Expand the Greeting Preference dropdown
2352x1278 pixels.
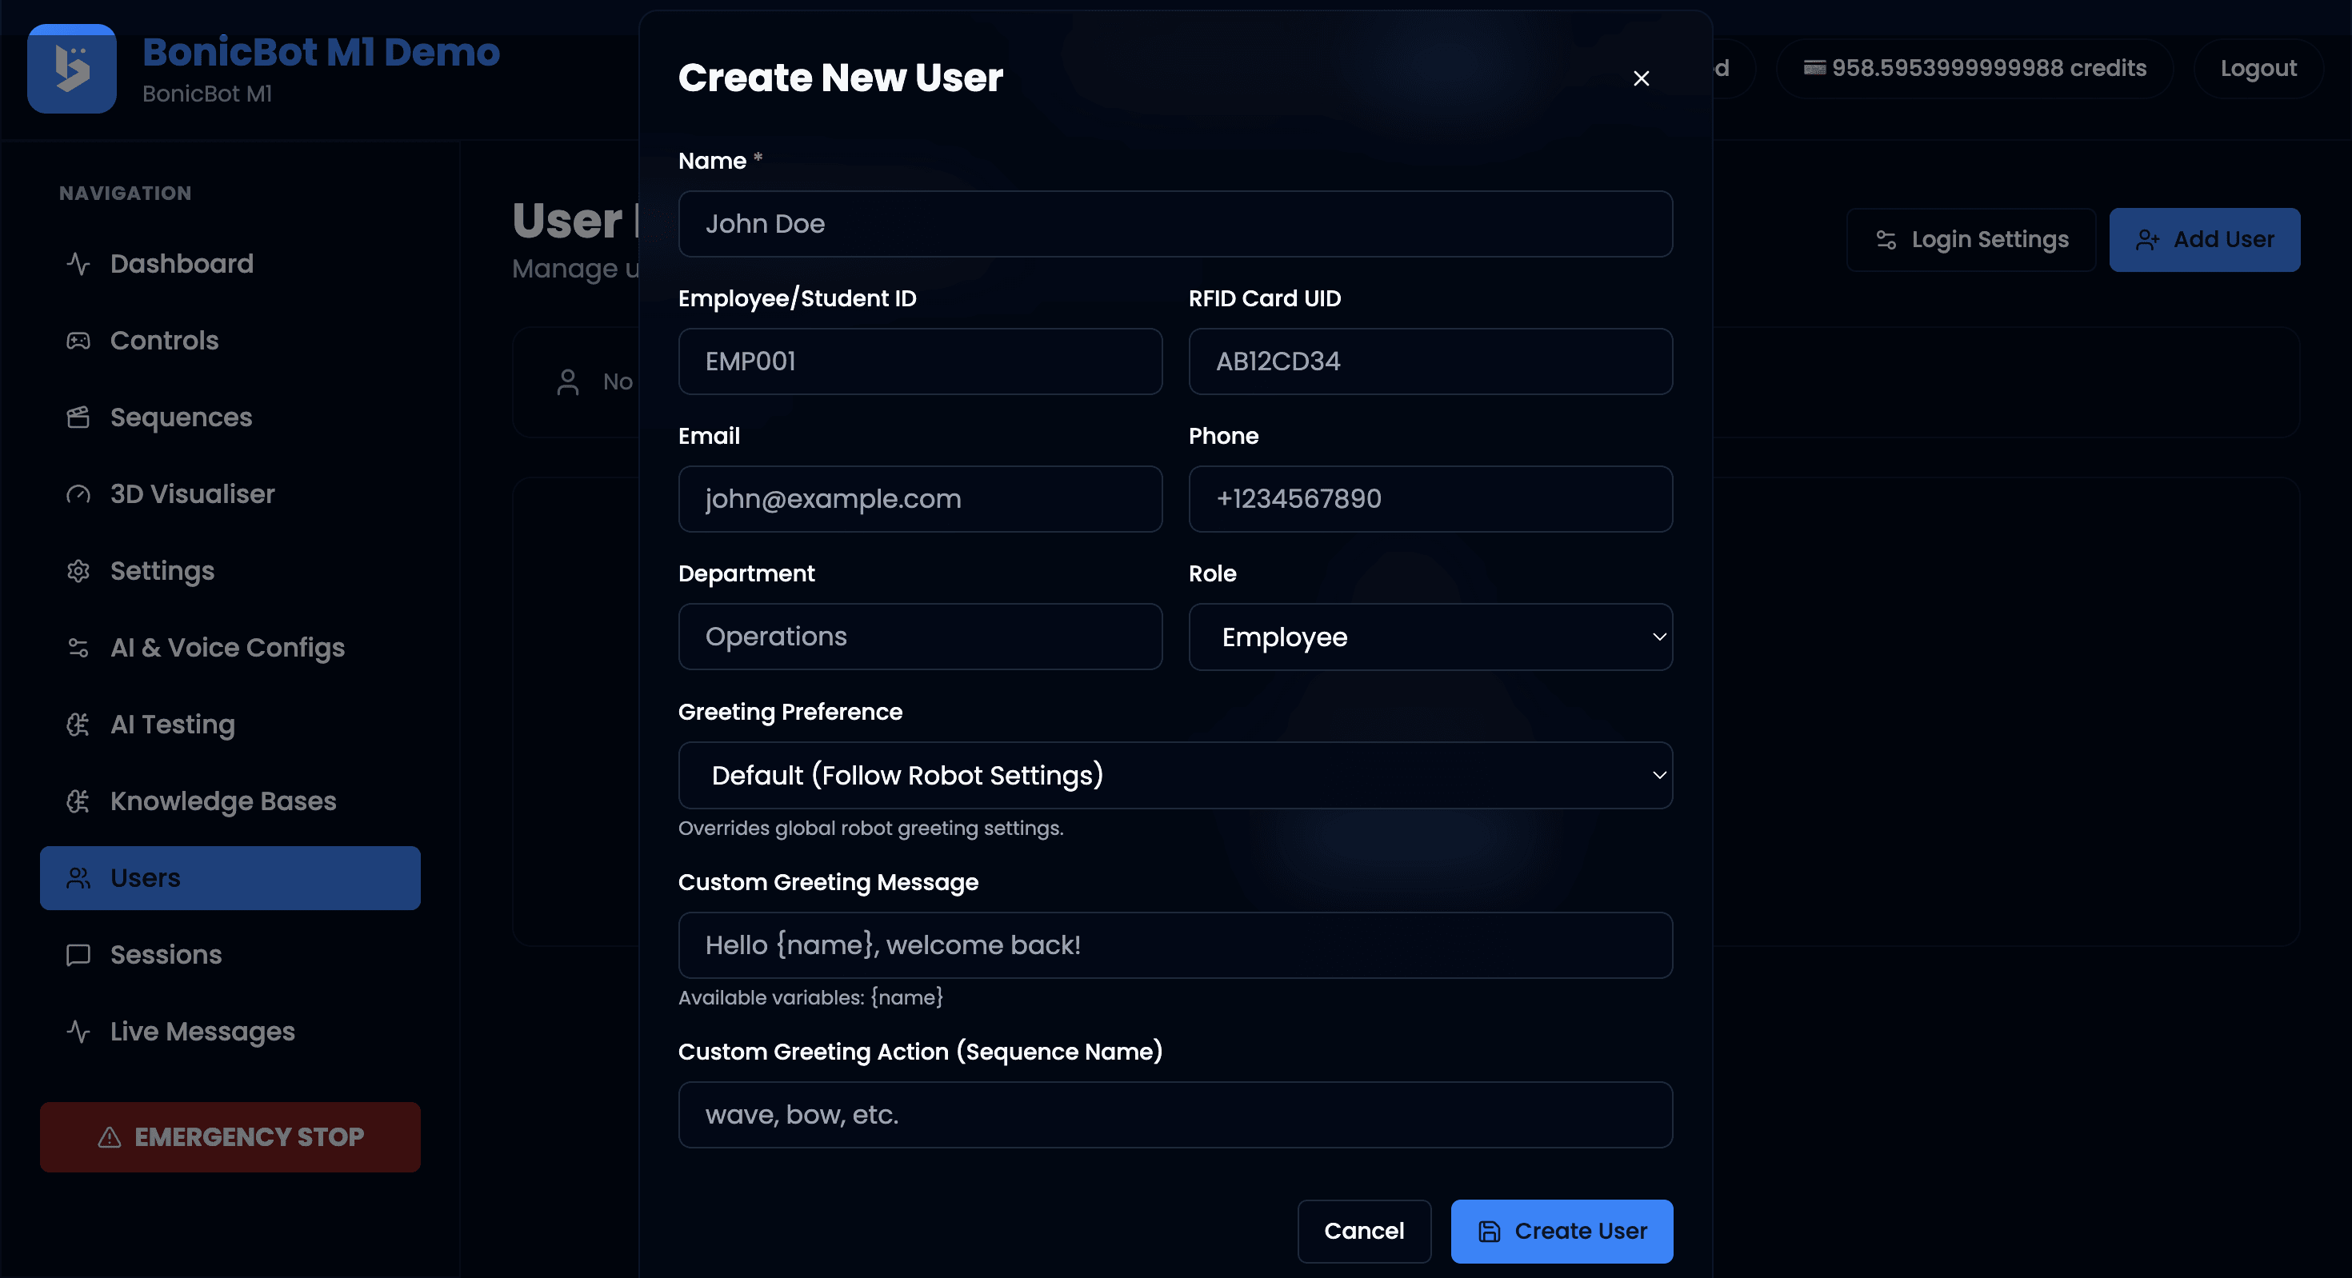(1175, 775)
